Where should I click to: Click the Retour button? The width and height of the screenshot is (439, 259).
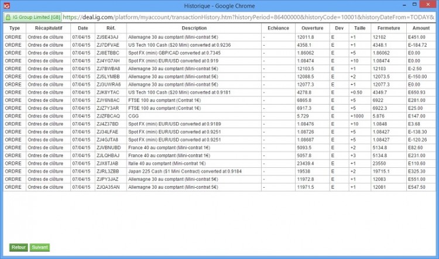point(19,247)
